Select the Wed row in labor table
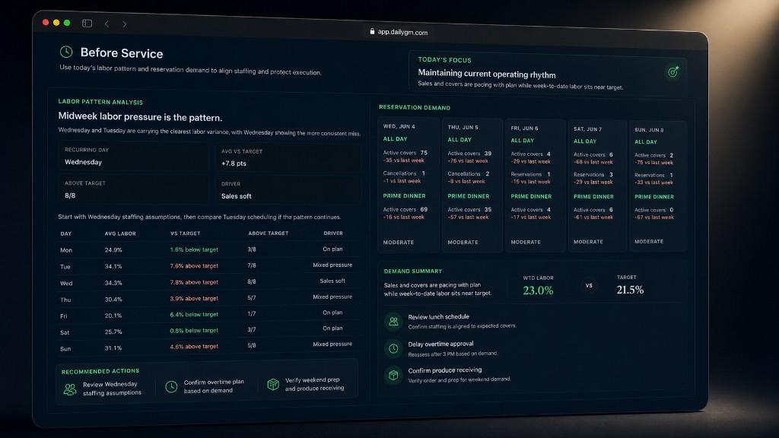The width and height of the screenshot is (779, 438). 208,282
